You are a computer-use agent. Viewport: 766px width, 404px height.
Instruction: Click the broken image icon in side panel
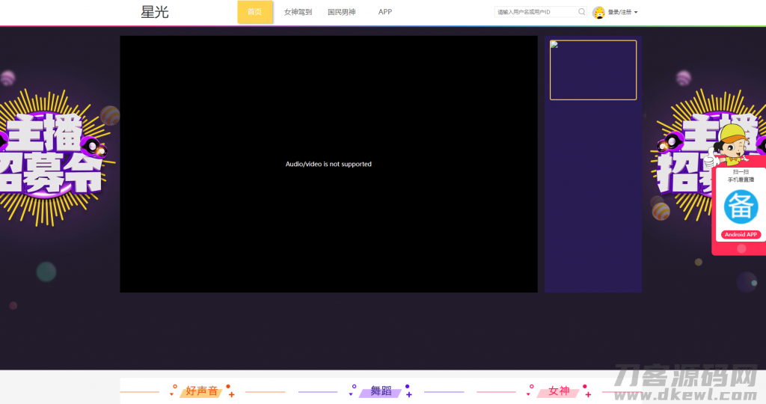click(554, 45)
